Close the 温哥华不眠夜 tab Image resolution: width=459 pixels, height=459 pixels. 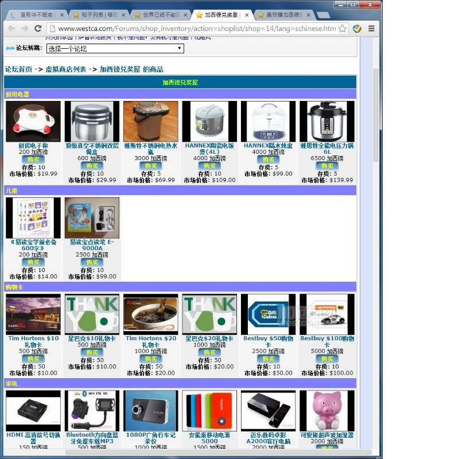[62, 15]
